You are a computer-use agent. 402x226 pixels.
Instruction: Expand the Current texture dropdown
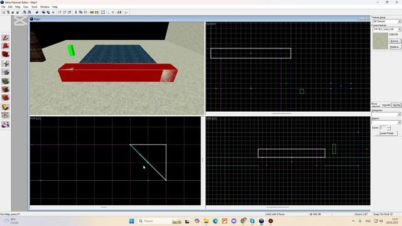point(399,30)
